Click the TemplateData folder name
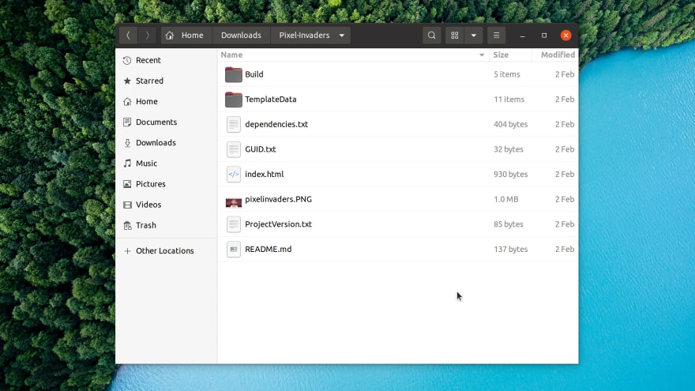 pyautogui.click(x=271, y=100)
